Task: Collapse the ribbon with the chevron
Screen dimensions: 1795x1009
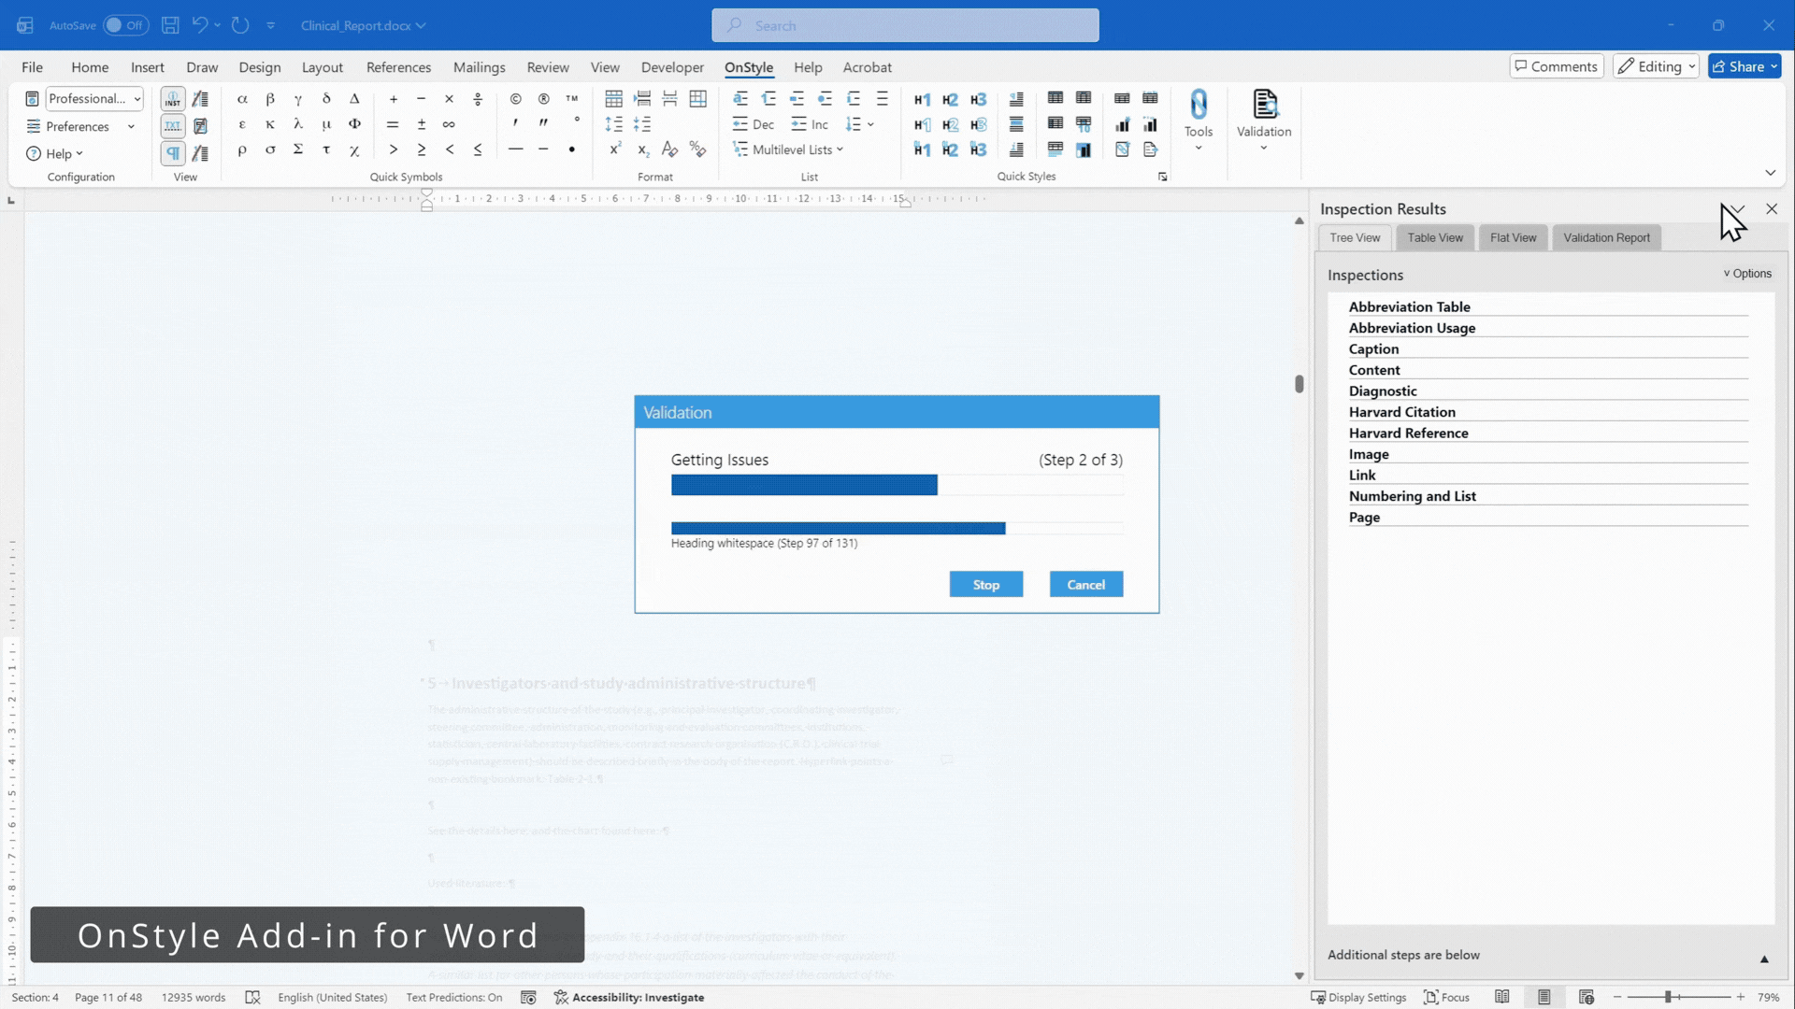Action: pos(1770,173)
